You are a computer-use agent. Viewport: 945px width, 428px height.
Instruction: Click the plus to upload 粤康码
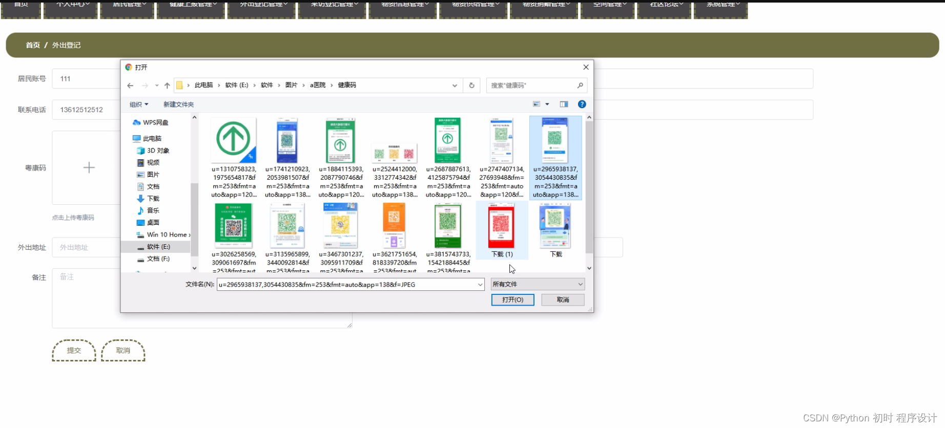point(89,167)
